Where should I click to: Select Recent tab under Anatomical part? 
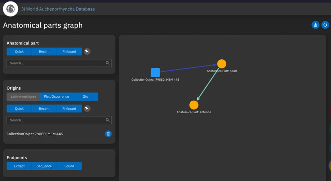click(44, 52)
